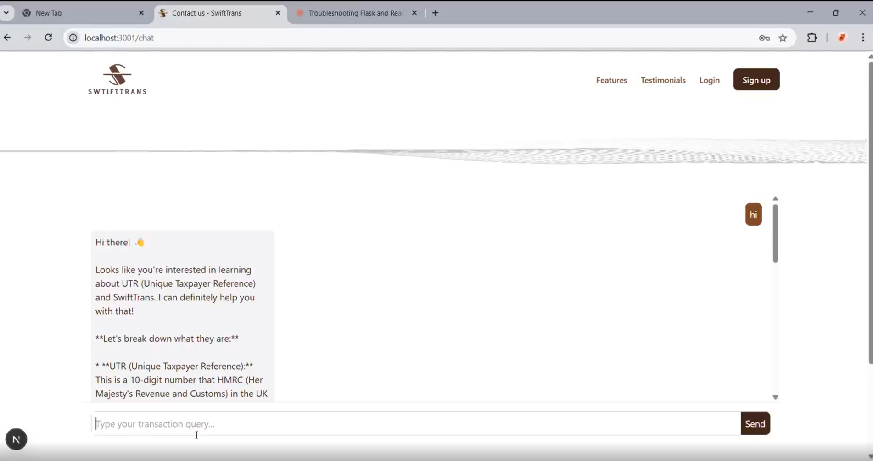Open a new browser tab with the plus button
This screenshot has height=461, width=873.
[x=435, y=13]
